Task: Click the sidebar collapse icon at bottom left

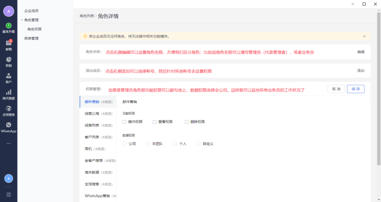Action: pyautogui.click(x=9, y=194)
